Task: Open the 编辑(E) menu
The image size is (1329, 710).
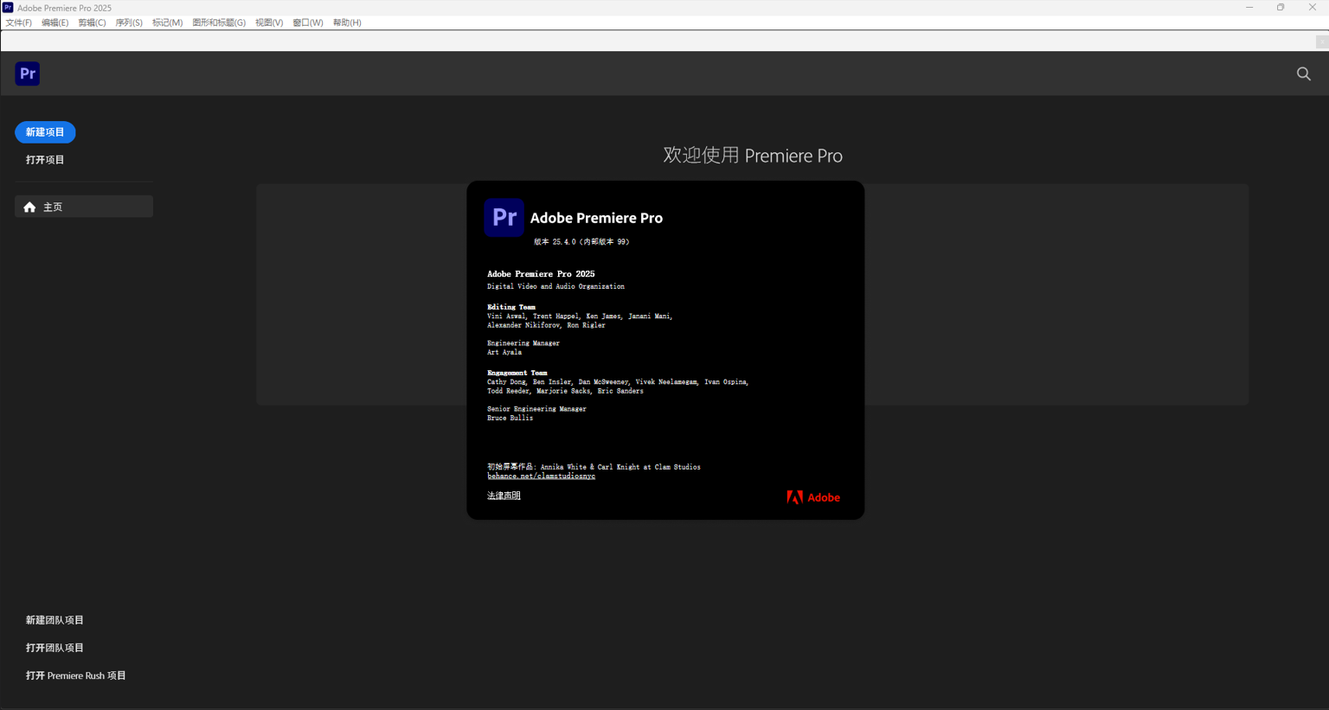Action: click(x=55, y=22)
